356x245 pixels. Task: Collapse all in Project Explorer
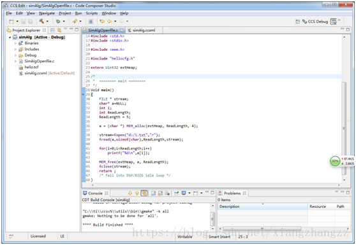(52, 30)
